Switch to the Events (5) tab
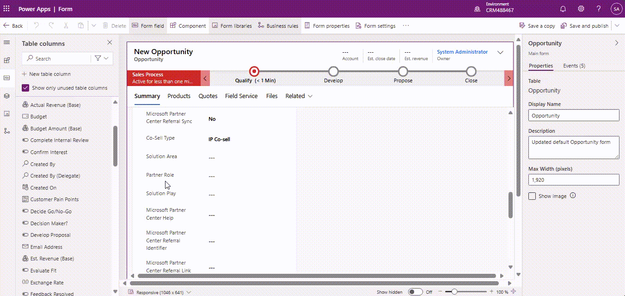 coord(574,66)
